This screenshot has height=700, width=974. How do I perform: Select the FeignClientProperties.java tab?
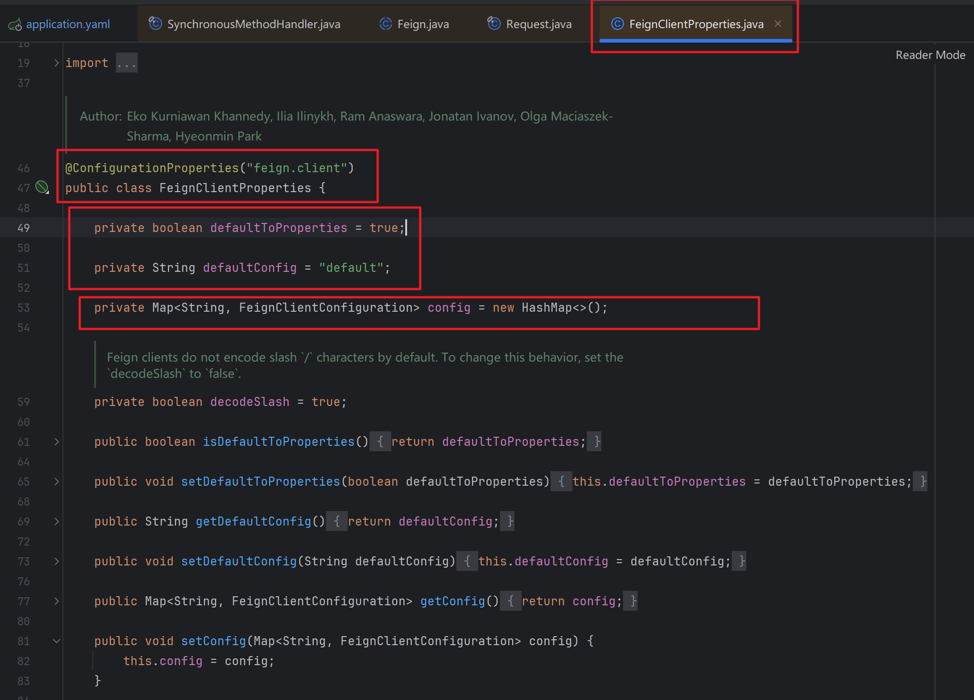[x=696, y=24]
